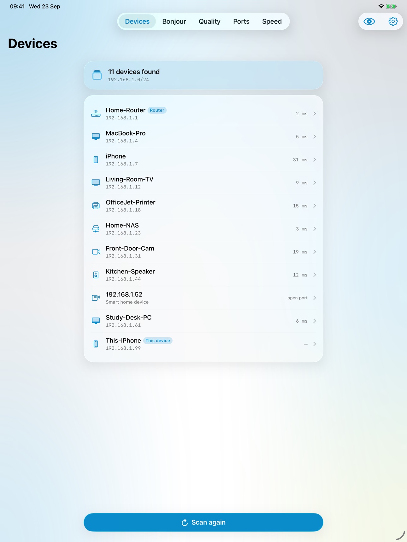Image resolution: width=407 pixels, height=542 pixels.
Task: Click the Router badge on Home-Router
Action: tap(157, 110)
